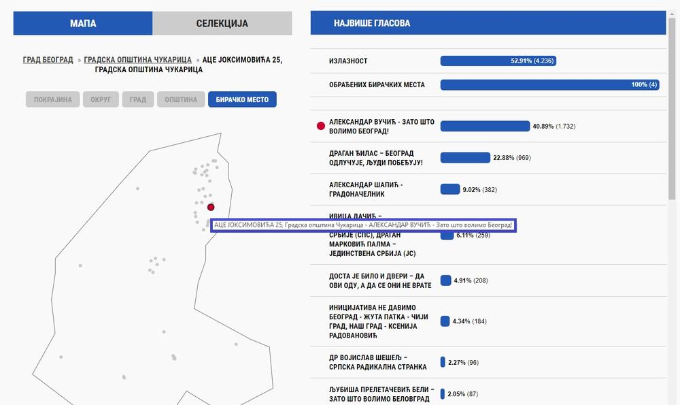Click the red dot beside Александар Вучић list
680x405 pixels.
click(x=320, y=126)
